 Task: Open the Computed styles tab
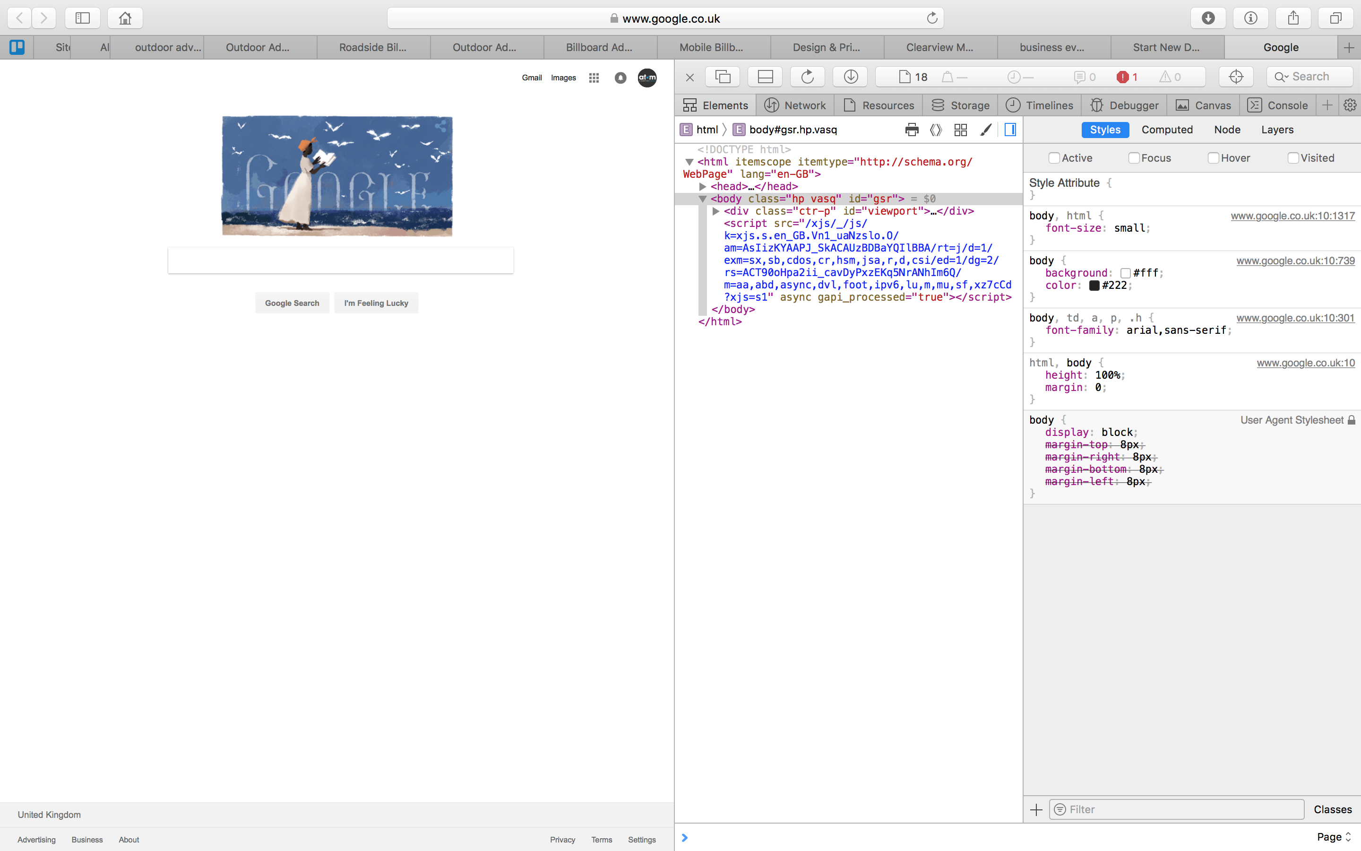click(1166, 130)
